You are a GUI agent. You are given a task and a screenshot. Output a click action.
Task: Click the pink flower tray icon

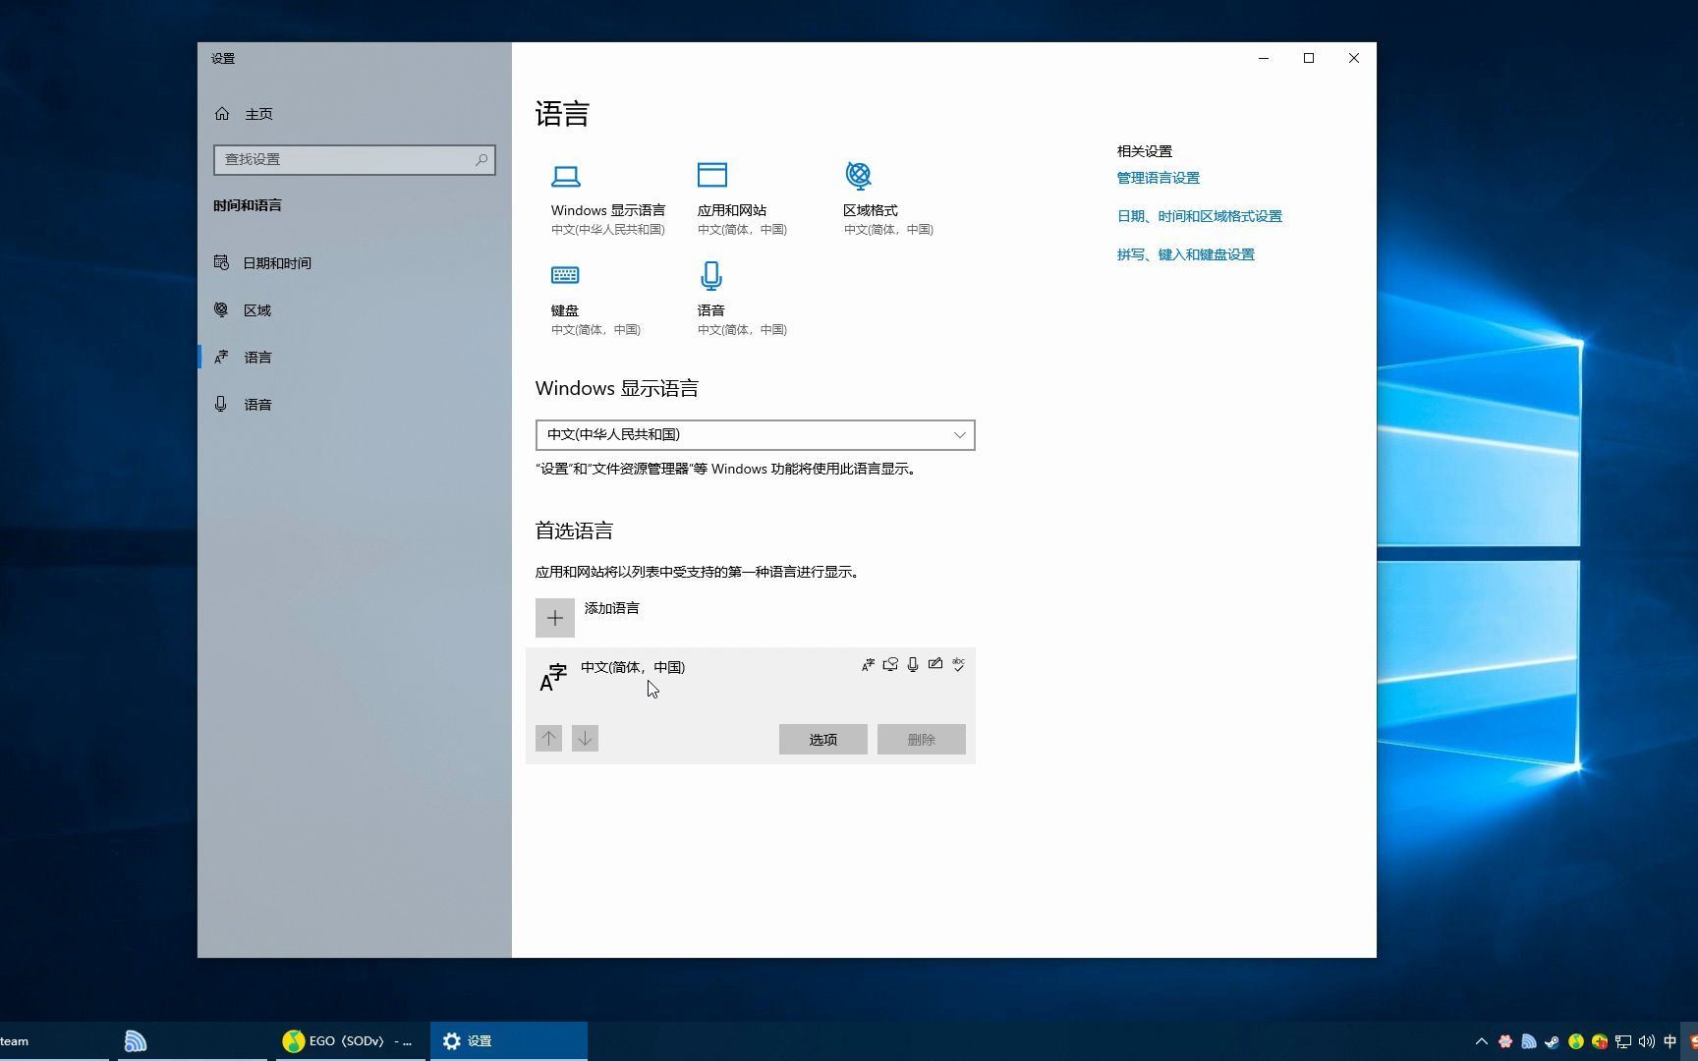pos(1505,1041)
